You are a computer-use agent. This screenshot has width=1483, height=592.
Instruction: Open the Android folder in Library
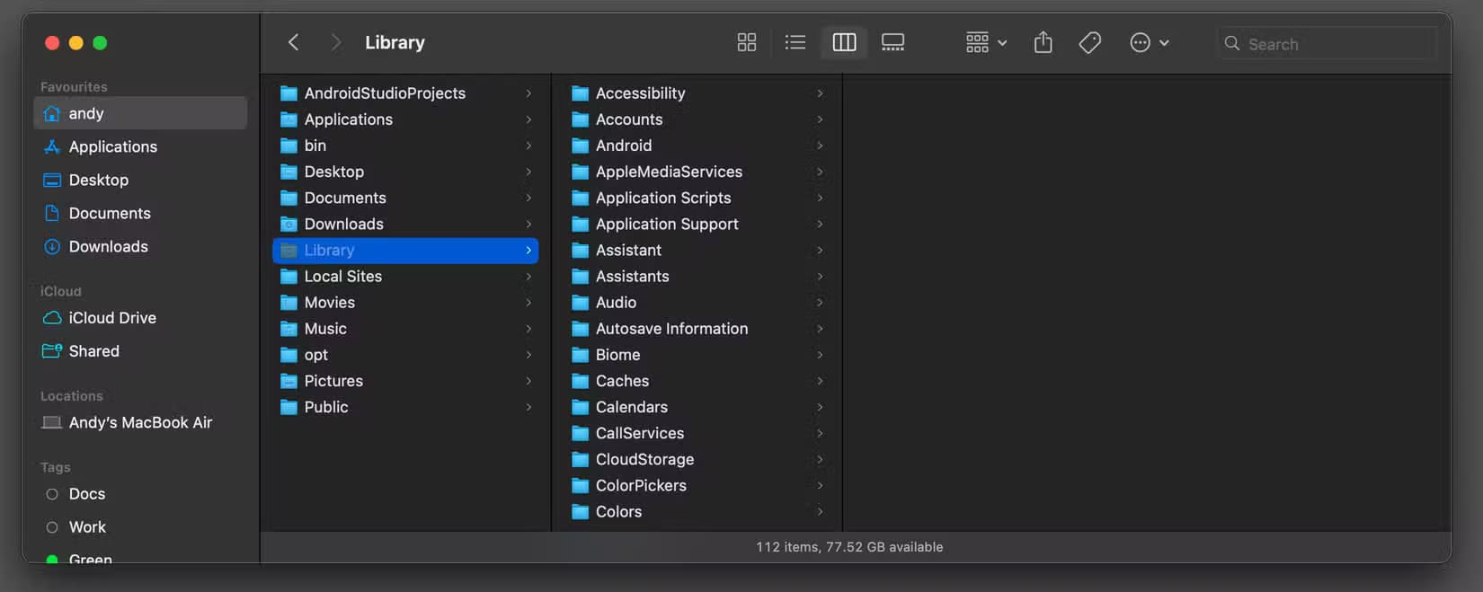pos(697,146)
